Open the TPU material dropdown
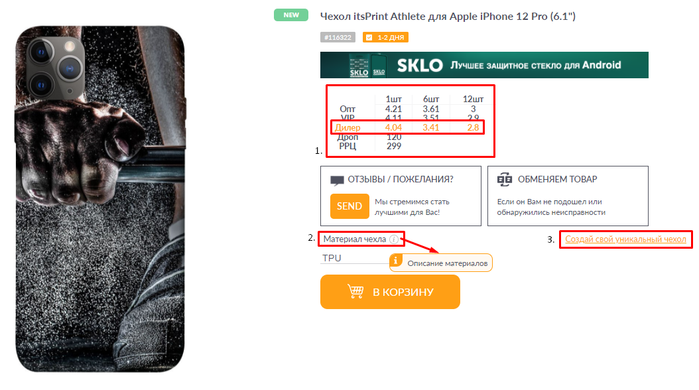This screenshot has width=699, height=390. [x=355, y=258]
